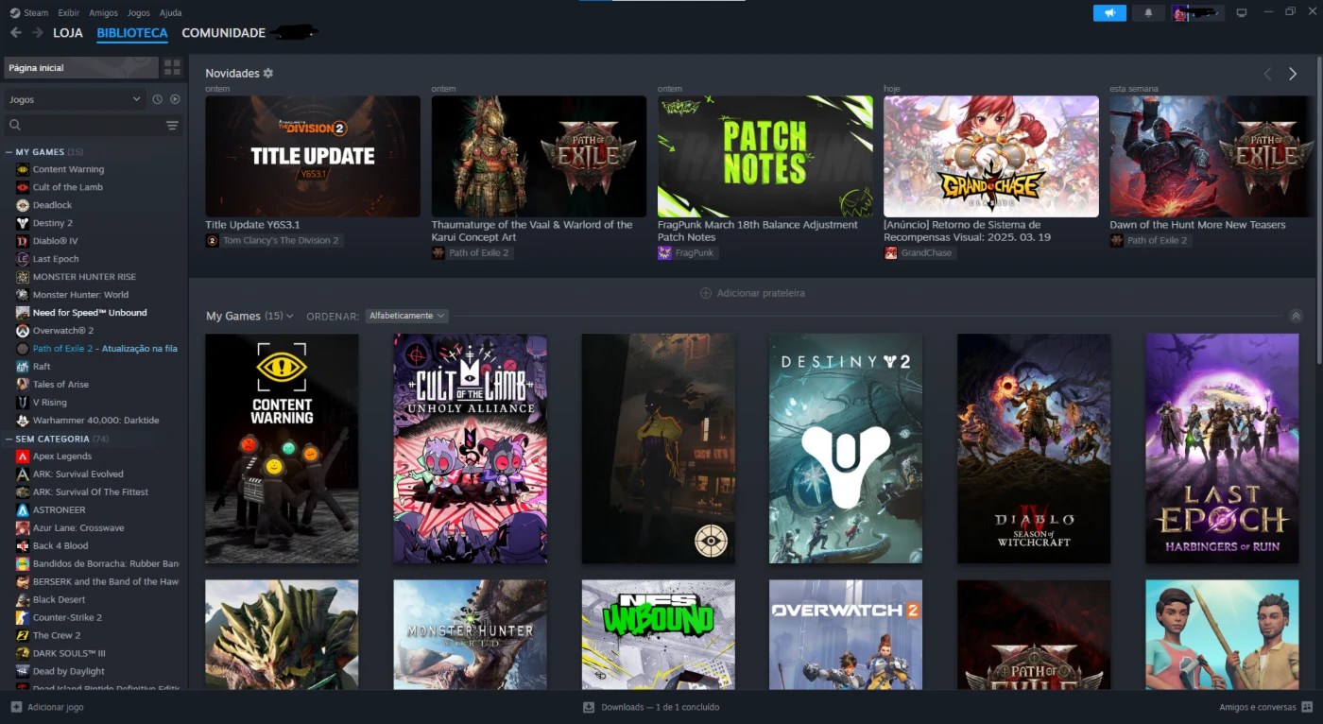The image size is (1323, 724).
Task: Collapse the MY GAMES sidebar category
Action: coord(9,151)
